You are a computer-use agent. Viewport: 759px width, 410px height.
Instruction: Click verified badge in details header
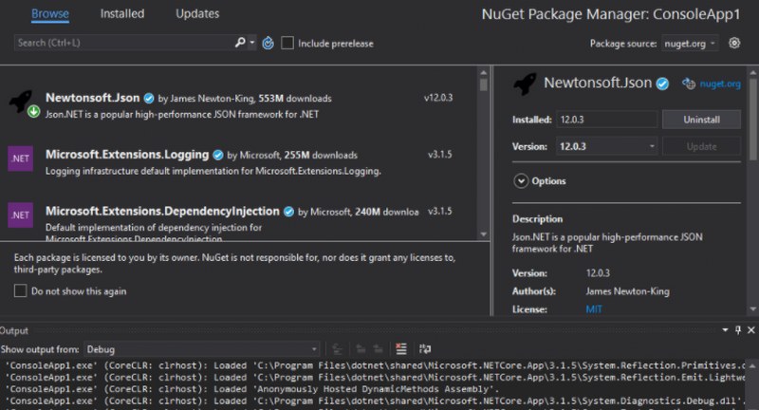click(x=662, y=84)
